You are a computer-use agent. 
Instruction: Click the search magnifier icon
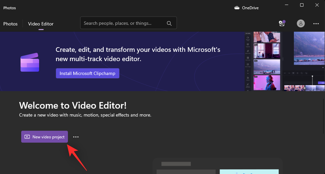(x=169, y=23)
